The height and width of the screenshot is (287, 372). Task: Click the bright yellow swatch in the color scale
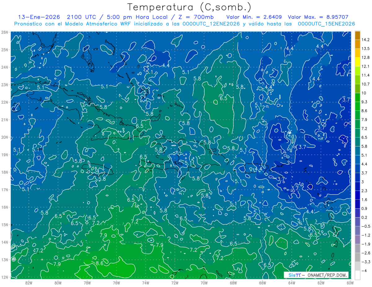pos(357,62)
